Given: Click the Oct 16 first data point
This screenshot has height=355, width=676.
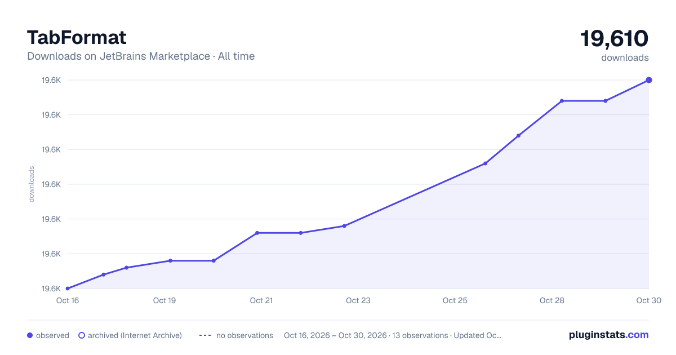Looking at the screenshot, I should pos(68,289).
